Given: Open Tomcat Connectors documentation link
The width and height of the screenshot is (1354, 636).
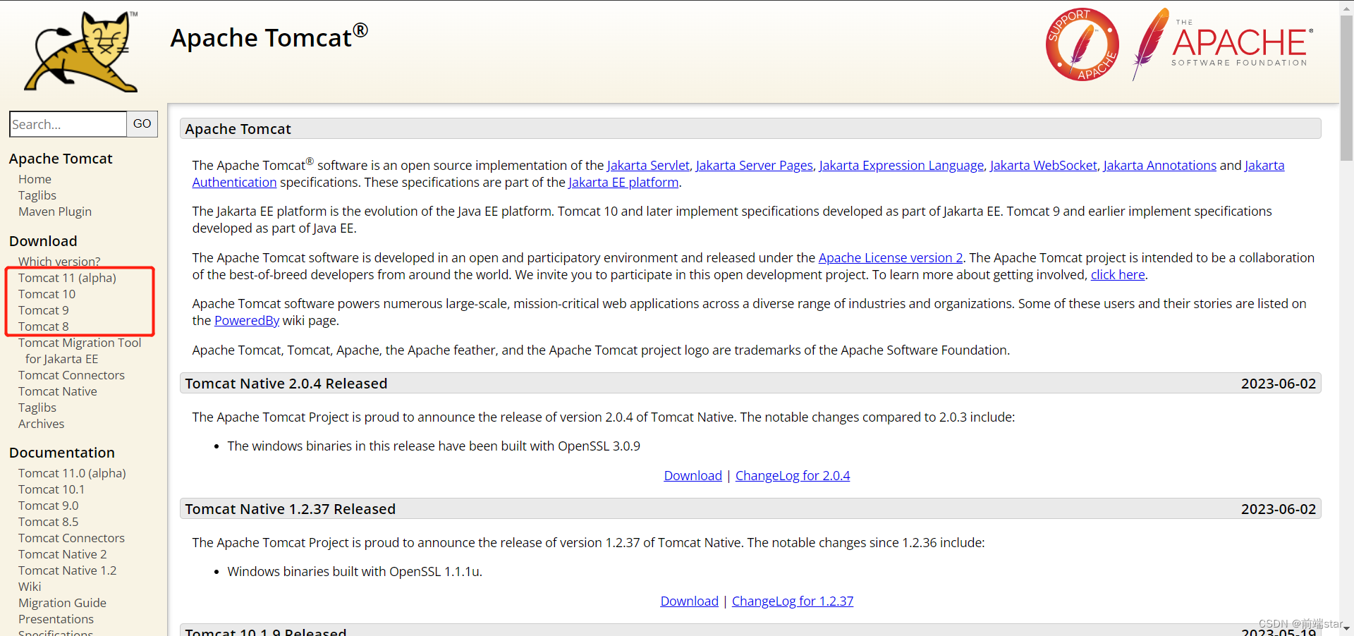Looking at the screenshot, I should [71, 538].
